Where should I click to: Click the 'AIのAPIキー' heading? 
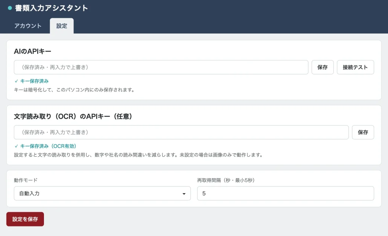(x=33, y=51)
